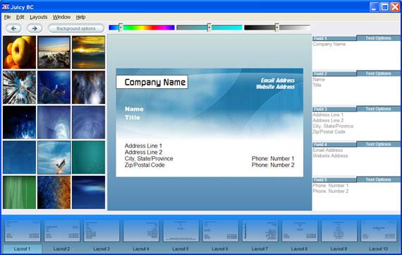The image size is (402, 255).
Task: Click the black-to-white brightness slider
Action: coord(277,28)
